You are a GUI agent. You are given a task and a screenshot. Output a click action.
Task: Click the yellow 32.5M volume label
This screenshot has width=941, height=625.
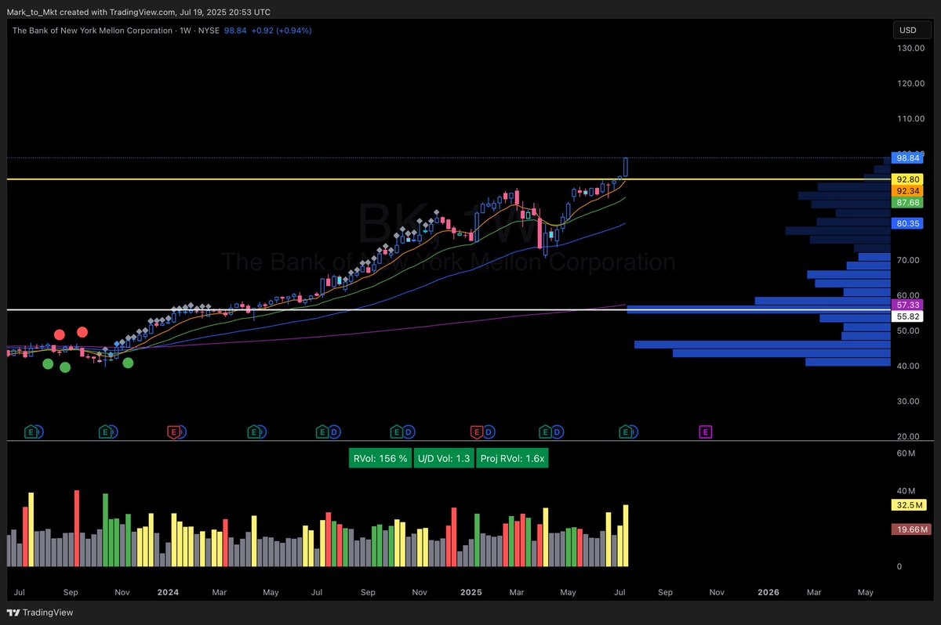(x=910, y=505)
